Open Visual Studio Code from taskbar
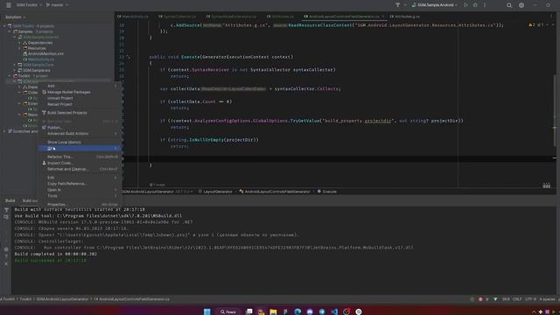The image size is (560, 315). (x=334, y=311)
